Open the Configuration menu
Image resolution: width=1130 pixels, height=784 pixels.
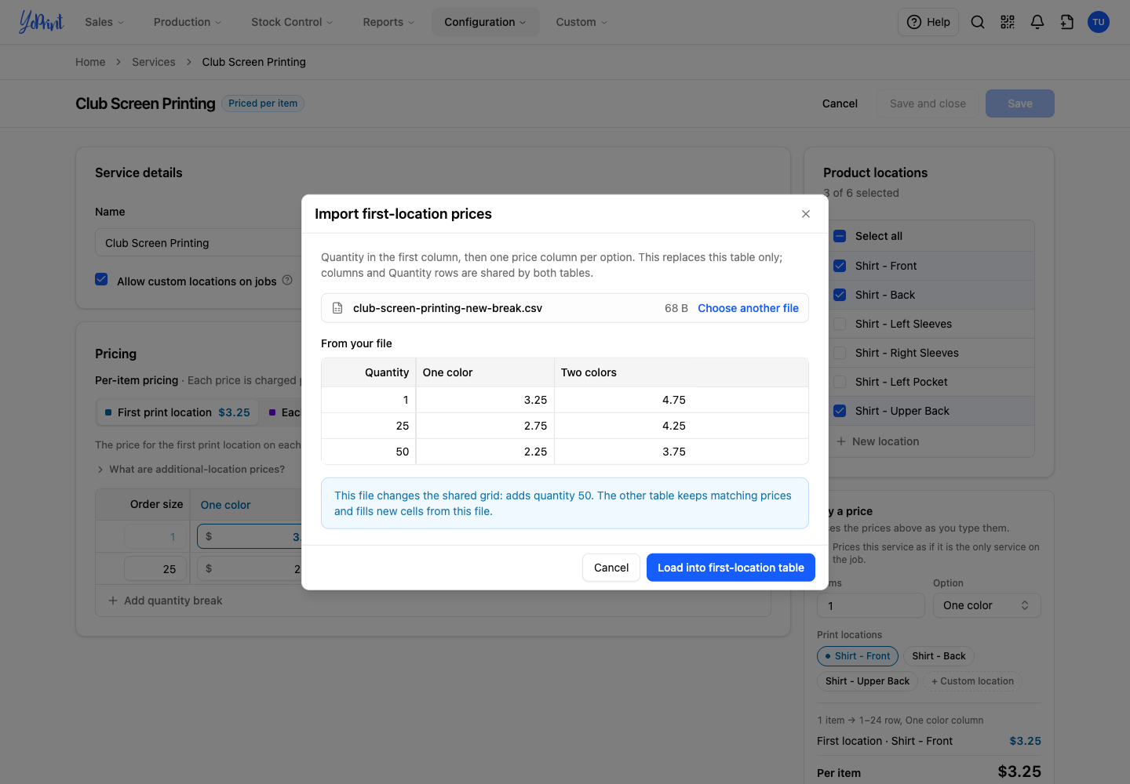485,22
